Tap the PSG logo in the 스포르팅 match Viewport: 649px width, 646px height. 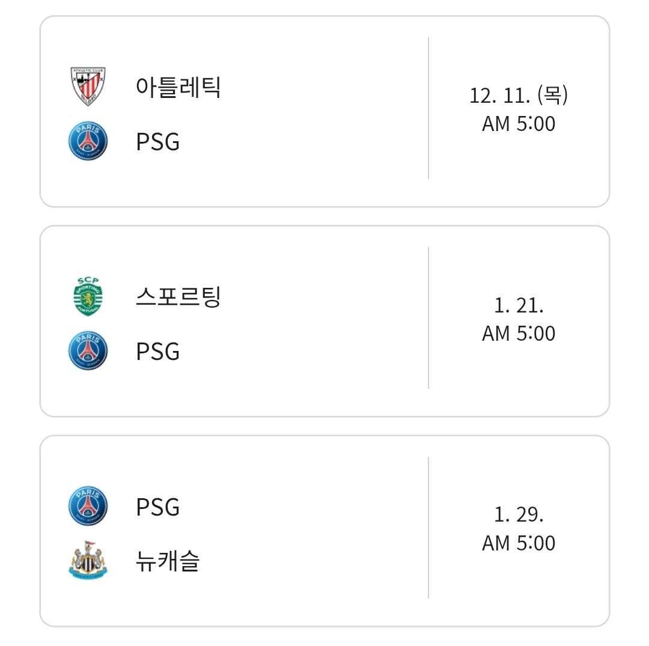[88, 351]
